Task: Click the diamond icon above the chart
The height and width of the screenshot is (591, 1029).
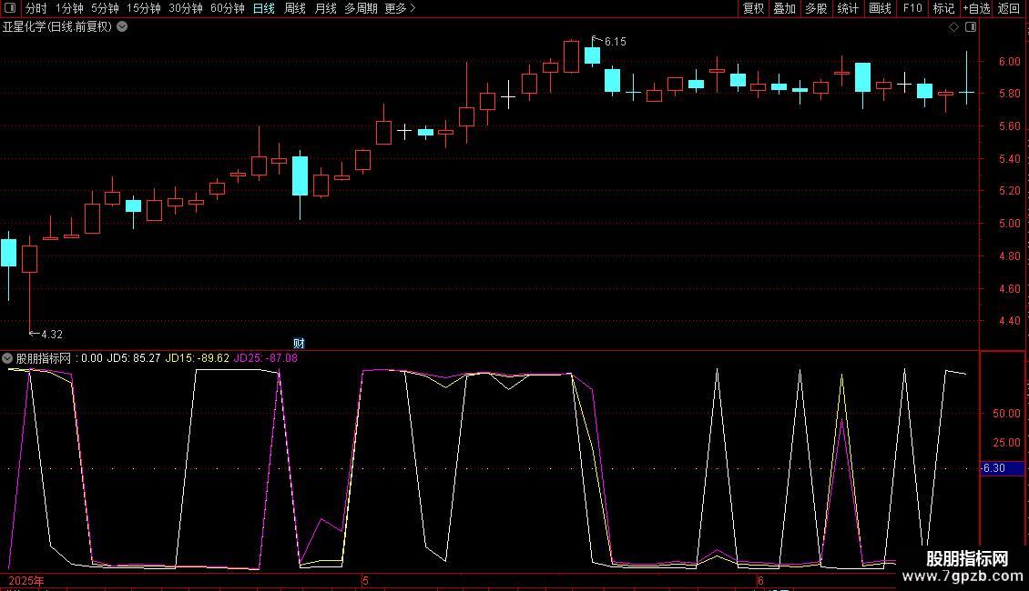Action: click(954, 27)
